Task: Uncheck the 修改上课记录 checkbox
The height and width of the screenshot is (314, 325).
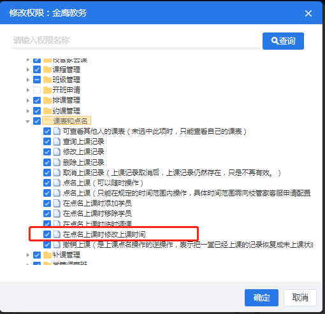Action: tap(47, 152)
